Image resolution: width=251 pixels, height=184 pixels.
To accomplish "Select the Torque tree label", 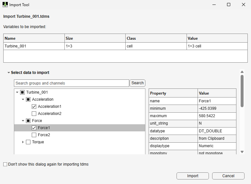I will (x=38, y=142).
